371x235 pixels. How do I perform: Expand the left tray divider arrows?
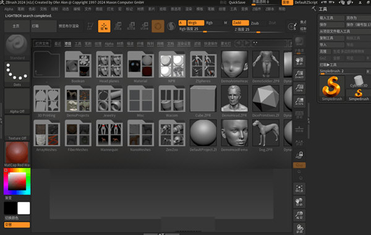[1, 121]
